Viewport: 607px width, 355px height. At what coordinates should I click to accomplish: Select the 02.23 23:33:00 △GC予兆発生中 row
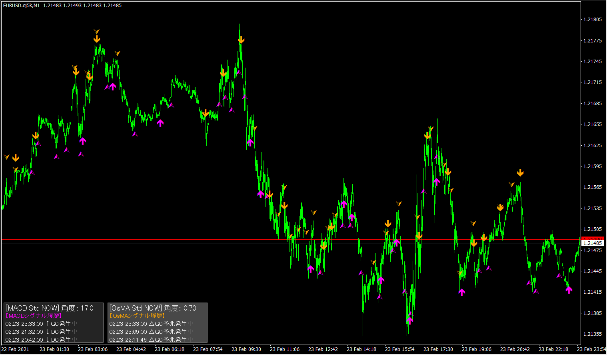coord(151,324)
